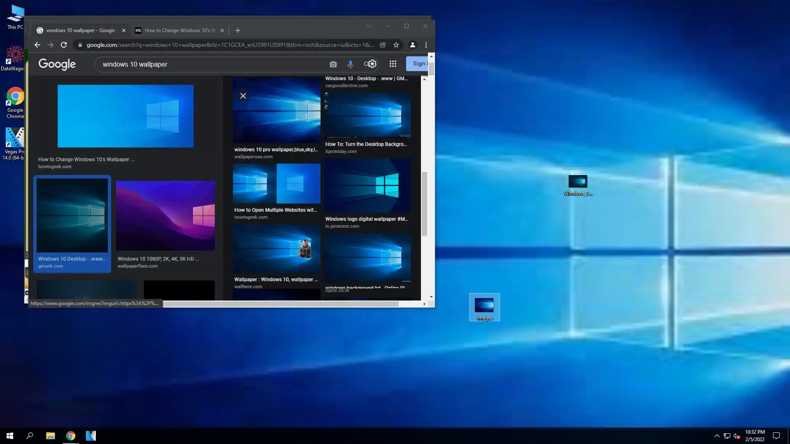Select the images file on desktop
The image size is (790, 444).
point(484,307)
